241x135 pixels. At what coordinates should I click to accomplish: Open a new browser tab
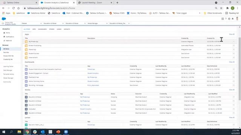pyautogui.click(x=117, y=3)
